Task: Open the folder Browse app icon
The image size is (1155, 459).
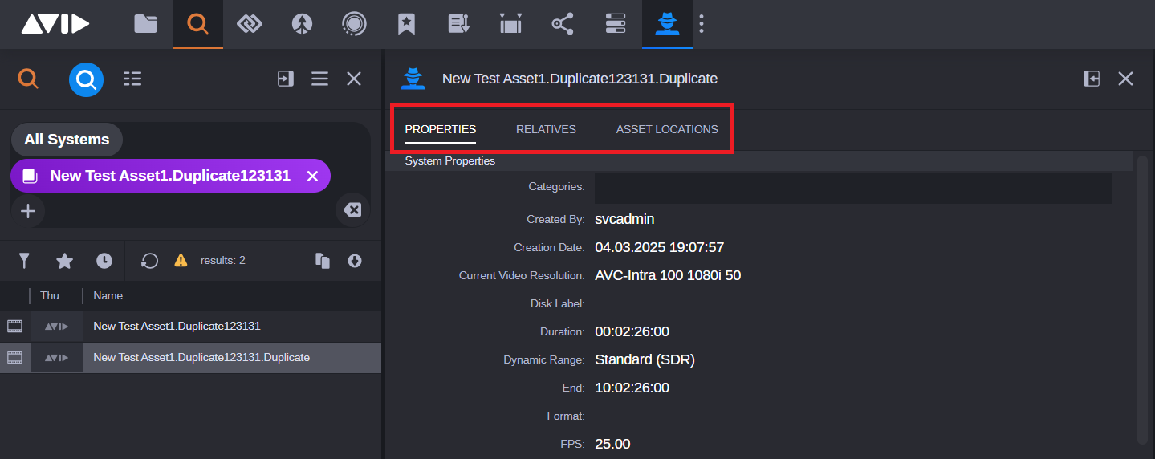Action: click(x=145, y=24)
